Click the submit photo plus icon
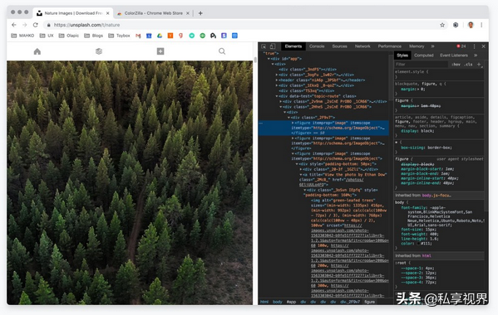This screenshot has height=315, width=498. tap(160, 51)
